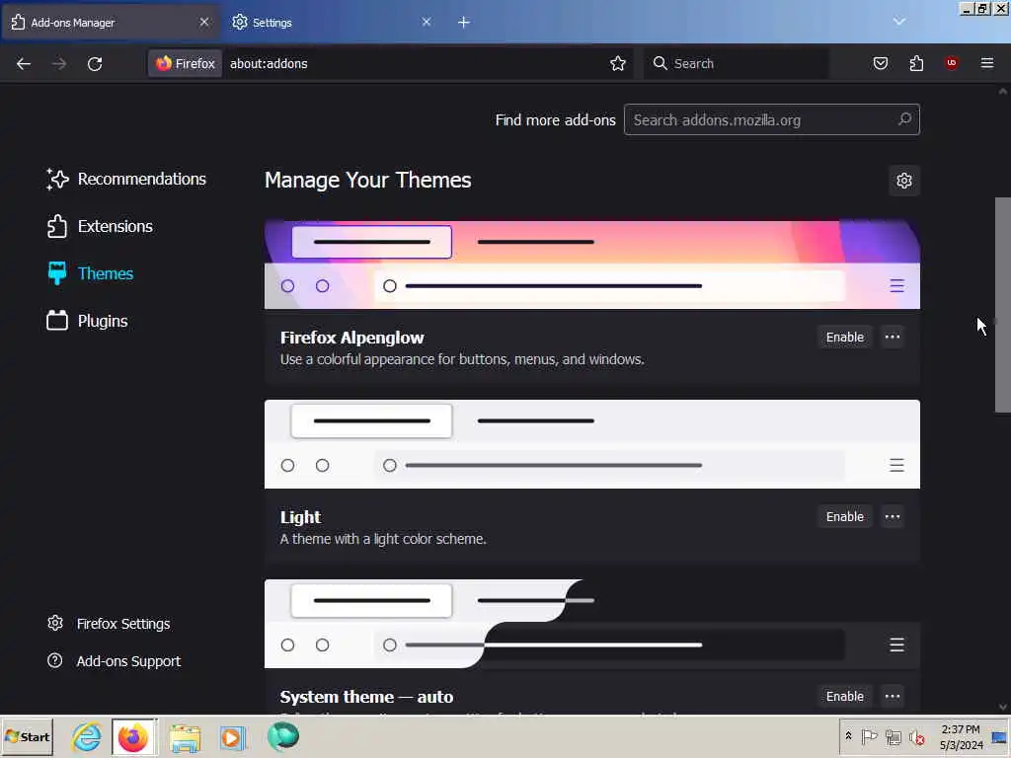Image resolution: width=1011 pixels, height=758 pixels.
Task: Launch Internet Explorer from the taskbar
Action: pos(87,736)
